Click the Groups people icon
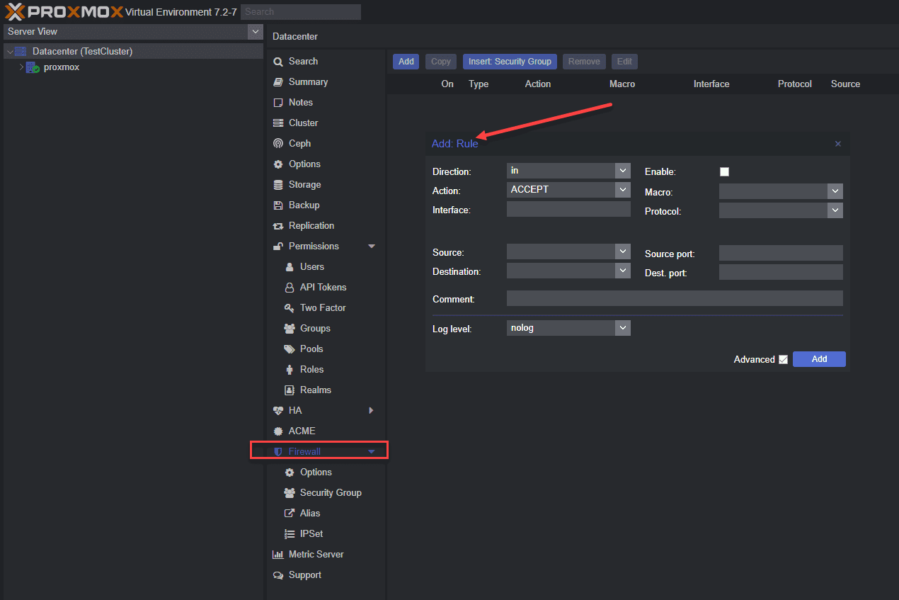899x600 pixels. (290, 329)
